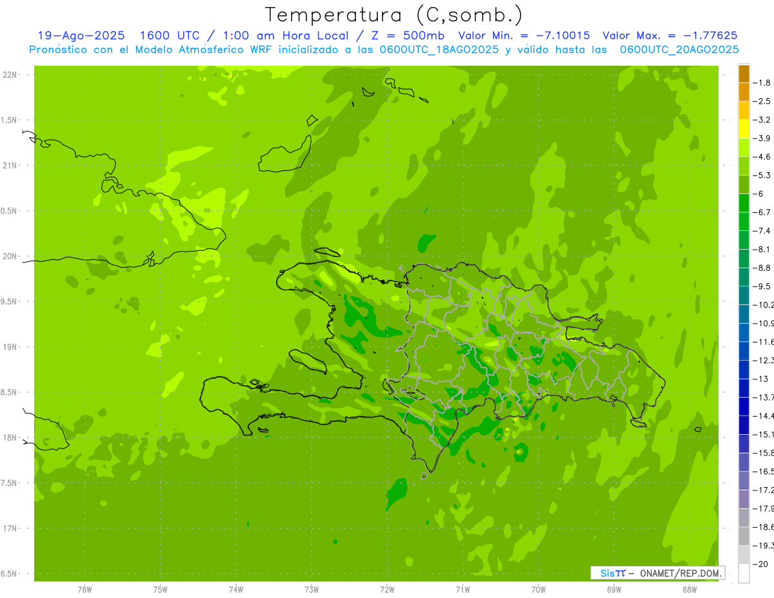Click the "-6.7" colorbar value
The width and height of the screenshot is (774, 598).
coord(763,212)
